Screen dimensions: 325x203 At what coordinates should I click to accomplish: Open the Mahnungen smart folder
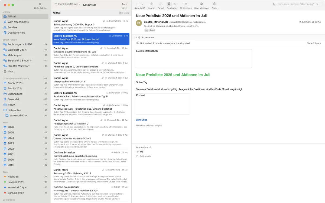point(25,55)
